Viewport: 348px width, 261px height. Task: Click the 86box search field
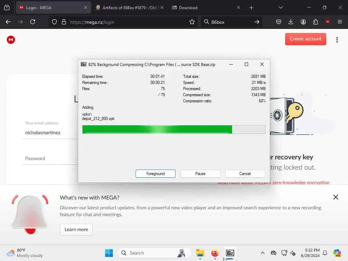click(x=231, y=22)
